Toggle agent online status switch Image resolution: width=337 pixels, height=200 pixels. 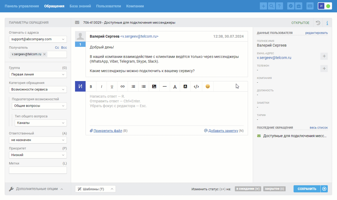[328, 6]
